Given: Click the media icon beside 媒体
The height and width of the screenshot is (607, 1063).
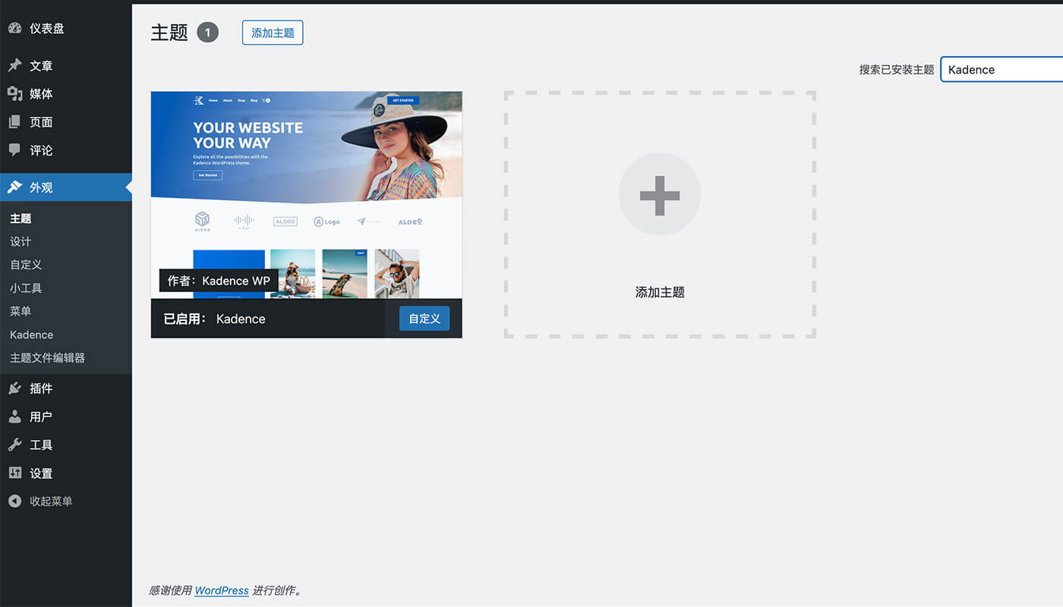Looking at the screenshot, I should tap(14, 94).
